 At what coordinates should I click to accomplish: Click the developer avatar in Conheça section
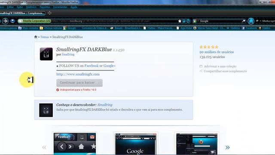pos(46,110)
